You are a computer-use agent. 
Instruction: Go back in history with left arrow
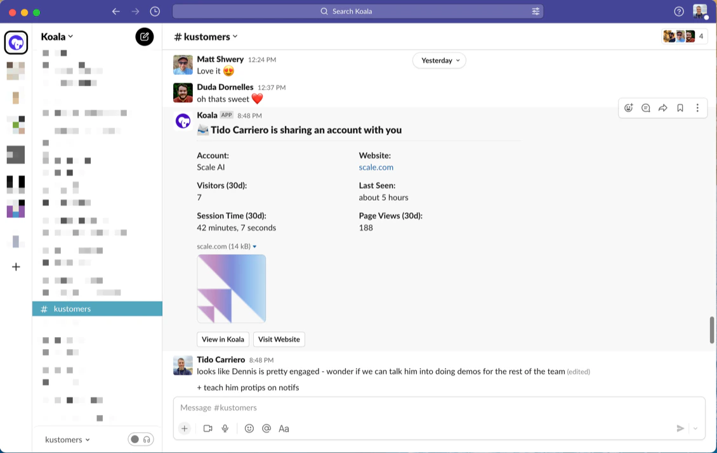tap(115, 11)
